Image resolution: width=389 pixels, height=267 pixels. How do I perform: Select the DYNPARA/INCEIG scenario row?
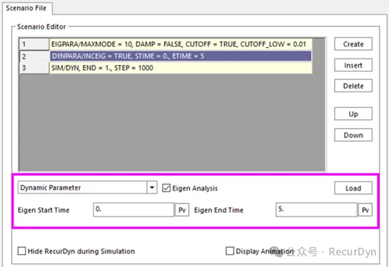click(x=180, y=56)
